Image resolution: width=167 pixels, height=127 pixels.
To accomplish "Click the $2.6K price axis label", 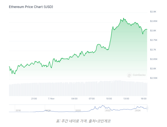I will click(x=153, y=69).
